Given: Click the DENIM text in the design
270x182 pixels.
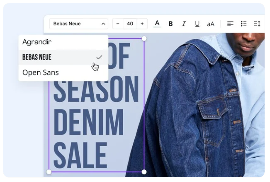Looking at the screenshot, I should 89,122.
